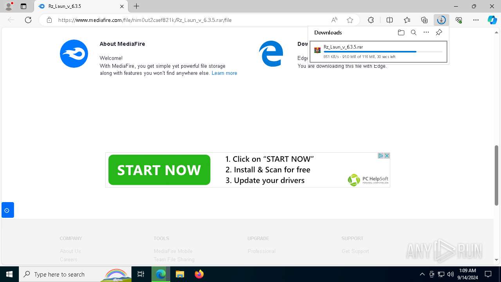Click the taskbar search box

(75, 274)
